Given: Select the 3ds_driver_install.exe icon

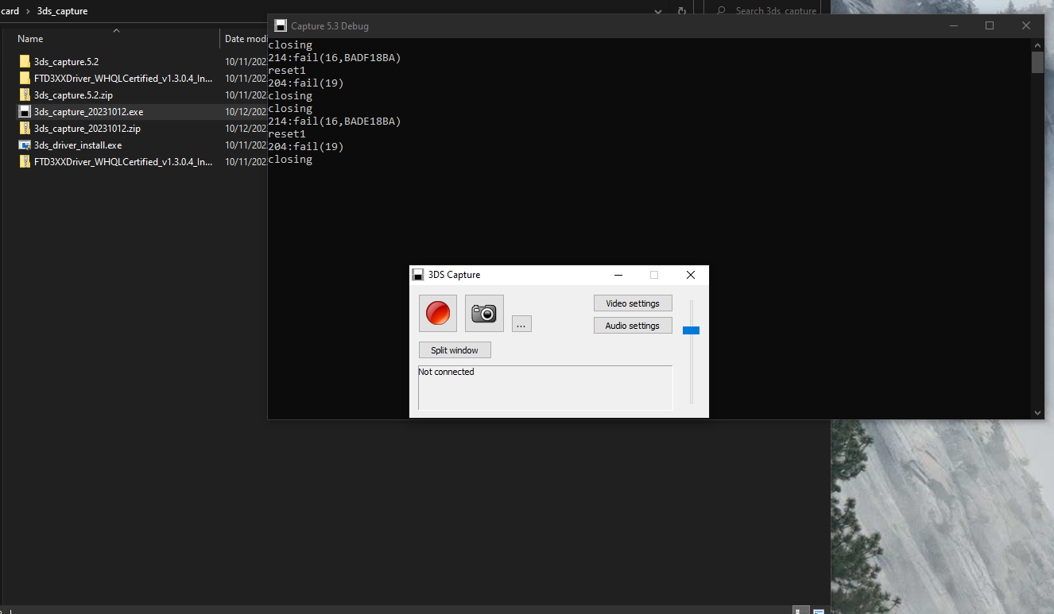Looking at the screenshot, I should (x=25, y=145).
